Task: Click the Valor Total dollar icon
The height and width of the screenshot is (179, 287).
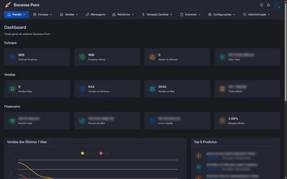Action: coord(222,57)
